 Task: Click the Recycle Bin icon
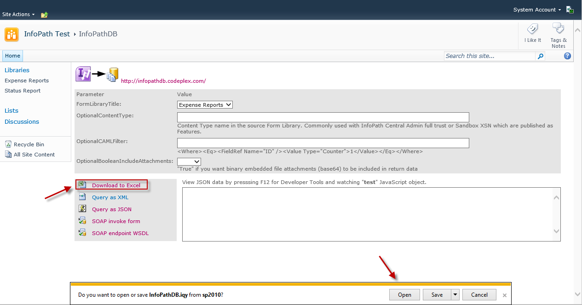point(8,144)
